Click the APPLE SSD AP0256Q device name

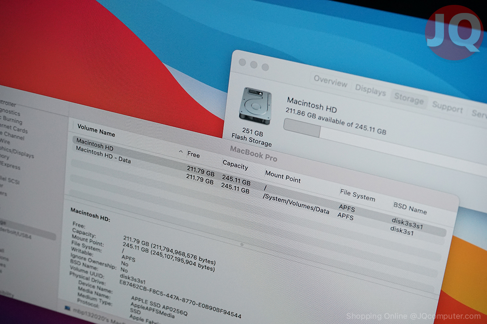(x=159, y=307)
